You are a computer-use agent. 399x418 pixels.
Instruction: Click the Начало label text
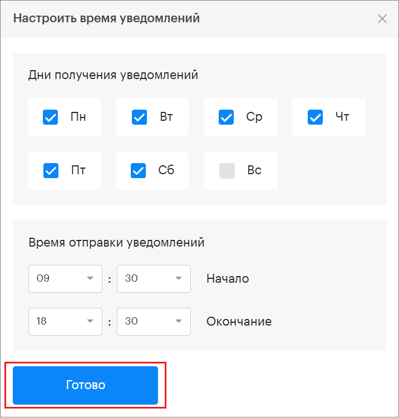point(228,279)
